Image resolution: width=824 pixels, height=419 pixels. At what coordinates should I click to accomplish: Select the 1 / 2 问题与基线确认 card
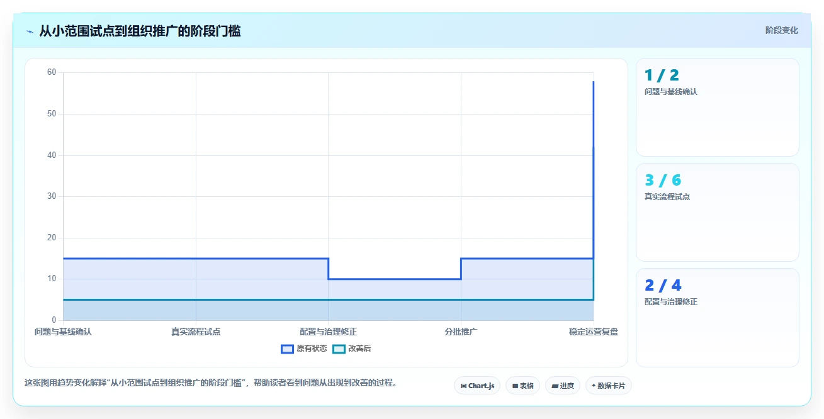click(x=718, y=107)
